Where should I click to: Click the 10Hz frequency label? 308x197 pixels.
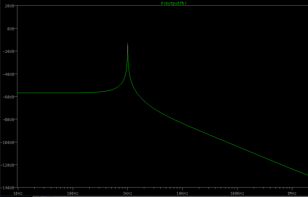18,193
